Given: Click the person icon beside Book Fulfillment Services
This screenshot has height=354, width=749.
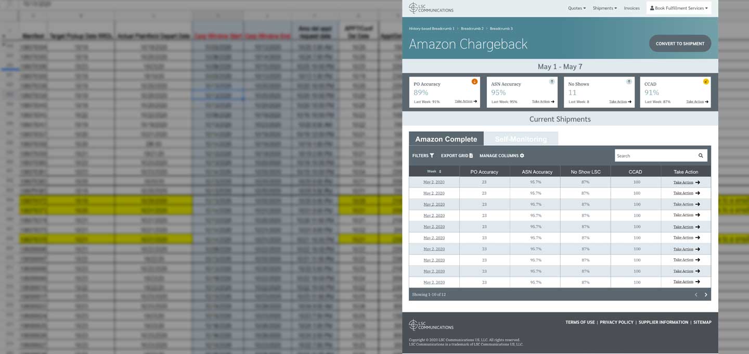Looking at the screenshot, I should pyautogui.click(x=652, y=8).
